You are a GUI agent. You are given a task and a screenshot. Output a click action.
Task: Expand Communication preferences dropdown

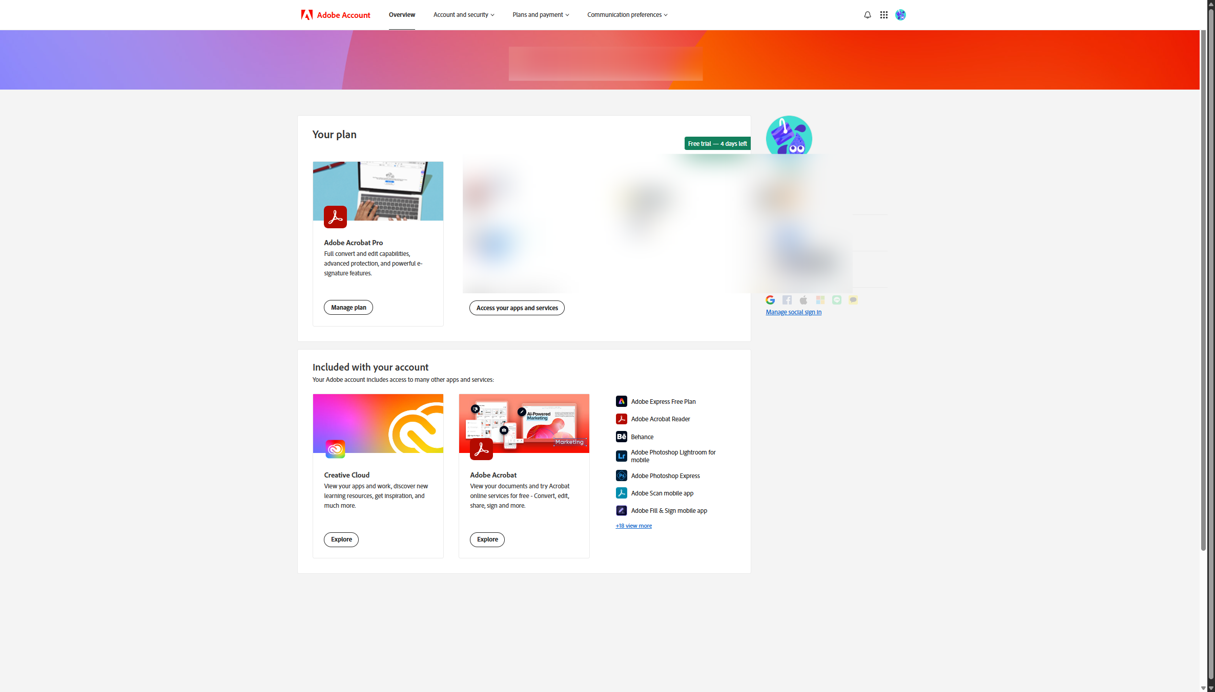[627, 15]
